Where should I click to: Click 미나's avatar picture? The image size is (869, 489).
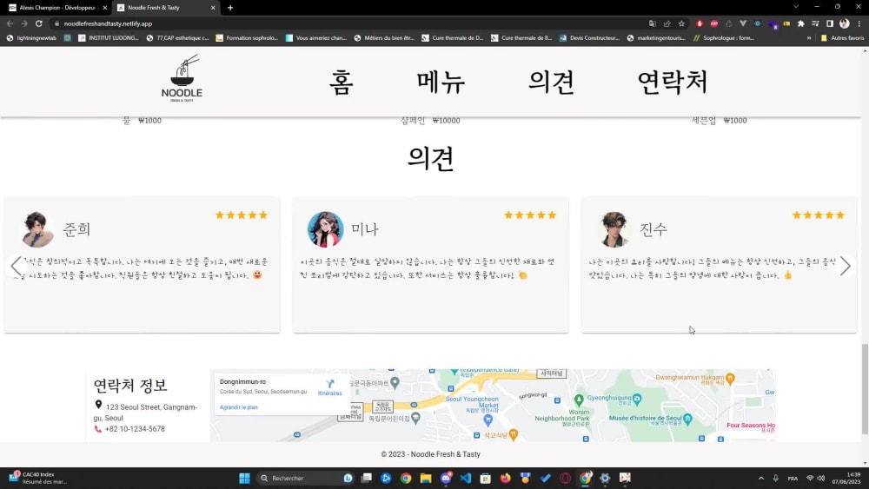pyautogui.click(x=325, y=228)
